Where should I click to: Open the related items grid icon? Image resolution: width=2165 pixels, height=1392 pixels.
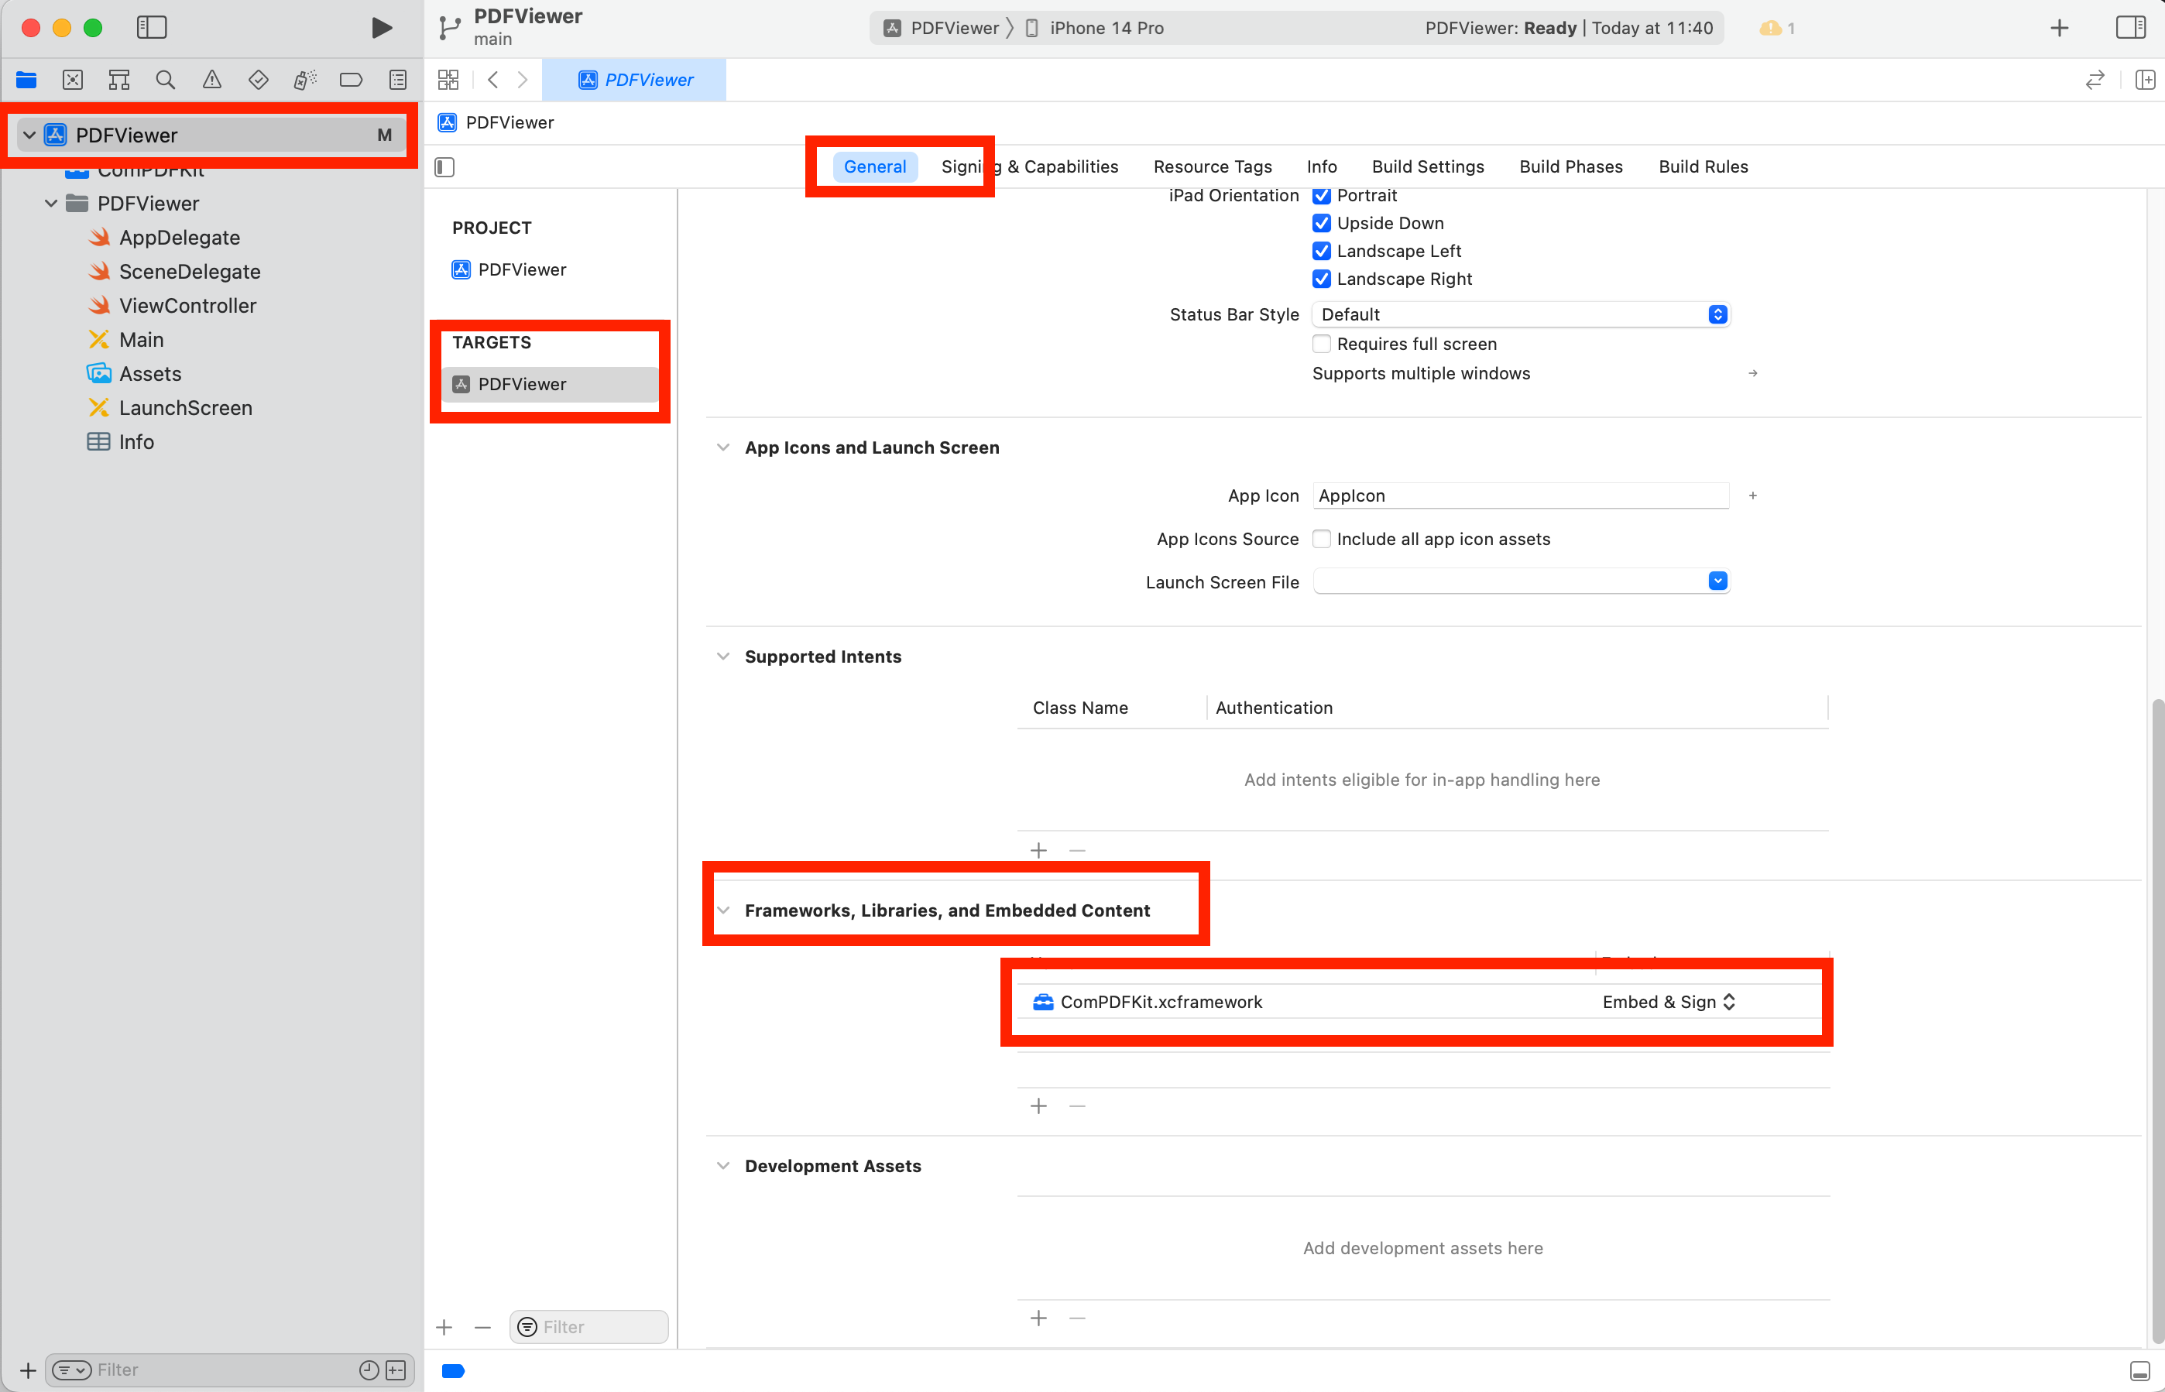[x=448, y=80]
